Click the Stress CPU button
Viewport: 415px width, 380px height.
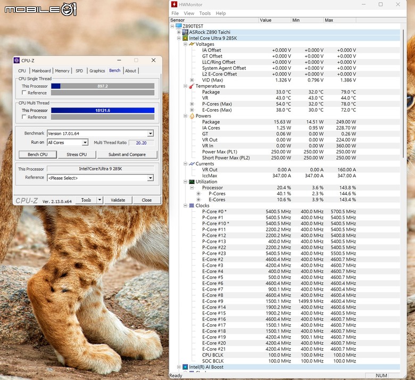point(77,154)
